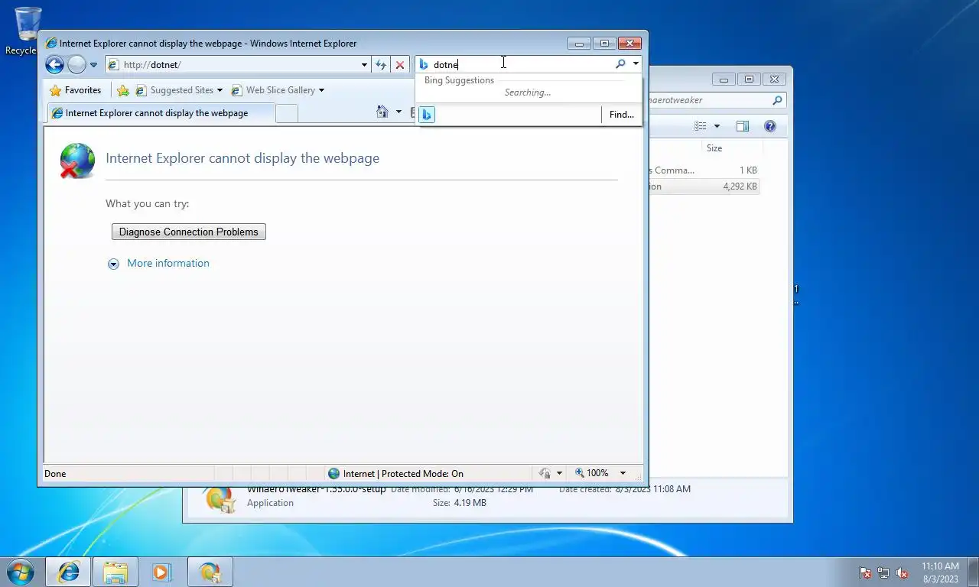Image resolution: width=979 pixels, height=587 pixels.
Task: Click Internet Explorer taskbar icon
Action: click(68, 572)
